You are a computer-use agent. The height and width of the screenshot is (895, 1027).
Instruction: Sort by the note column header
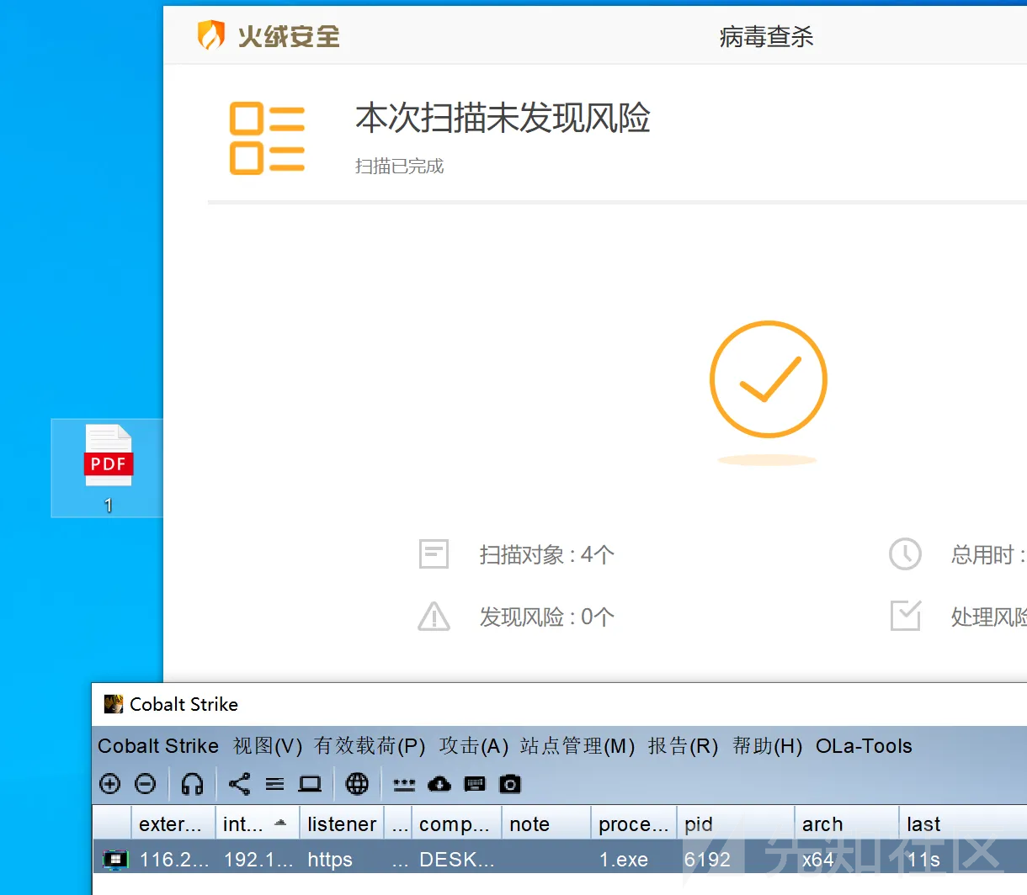[547, 824]
